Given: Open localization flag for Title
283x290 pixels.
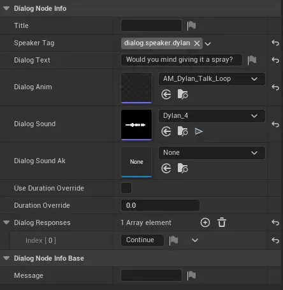Looking at the screenshot, I should 191,25.
